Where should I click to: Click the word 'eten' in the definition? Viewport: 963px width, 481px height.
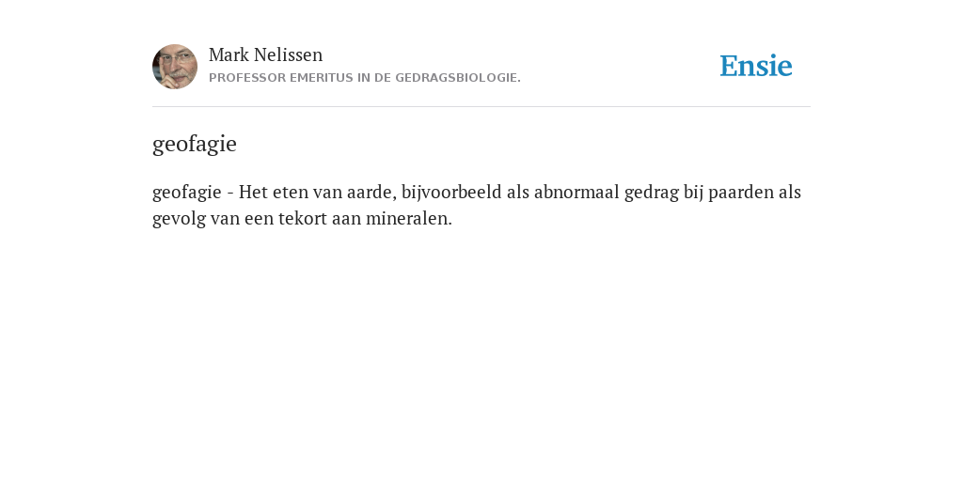(291, 193)
